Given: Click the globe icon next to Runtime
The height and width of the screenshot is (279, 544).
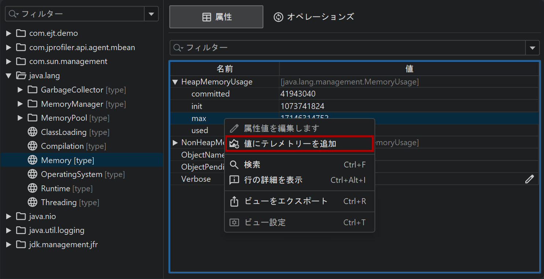Looking at the screenshot, I should click(33, 188).
